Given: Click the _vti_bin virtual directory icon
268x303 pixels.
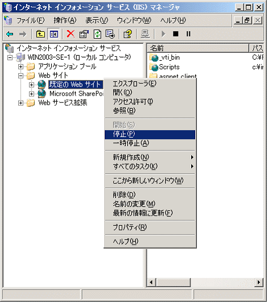Looking at the screenshot, I should (x=154, y=57).
